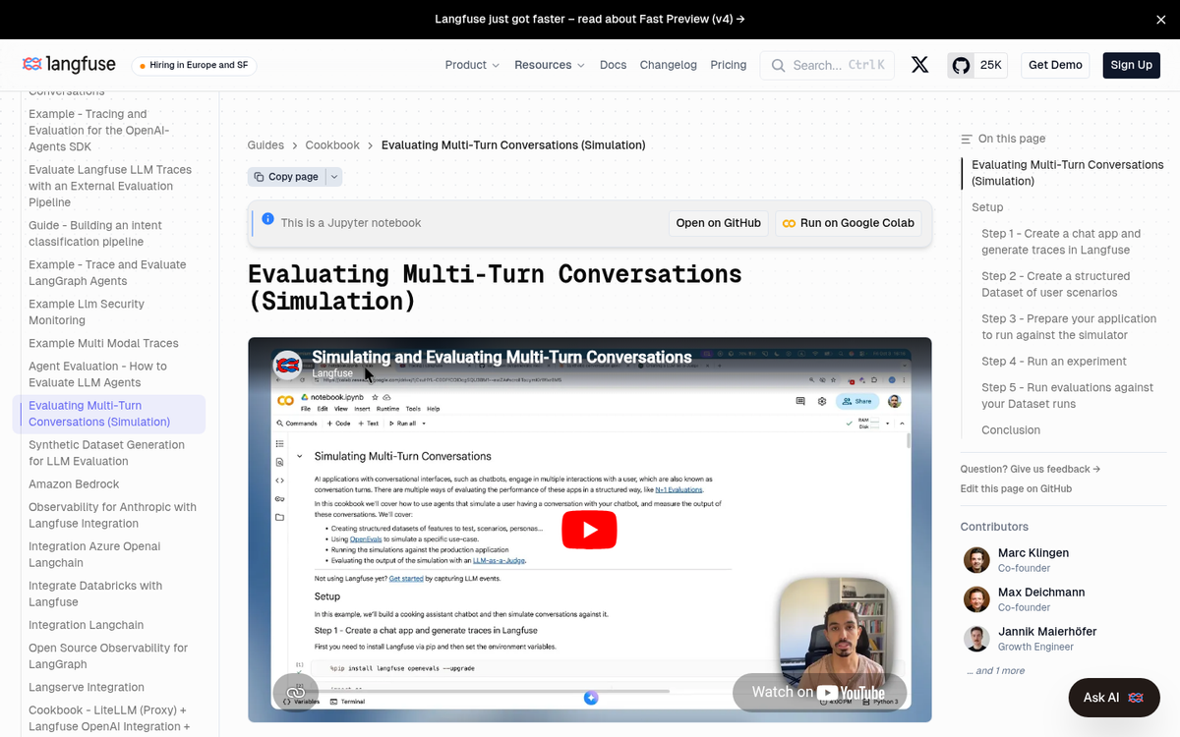The height and width of the screenshot is (737, 1180).
Task: Jump to Step 3 in page outline
Action: 1069,327
